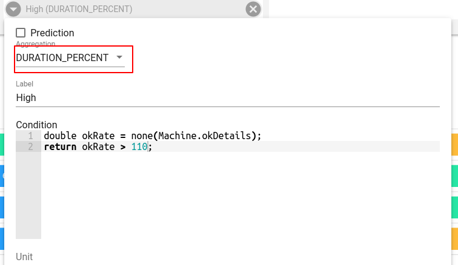Click line number 2 in gutter
458x265 pixels.
[29, 147]
